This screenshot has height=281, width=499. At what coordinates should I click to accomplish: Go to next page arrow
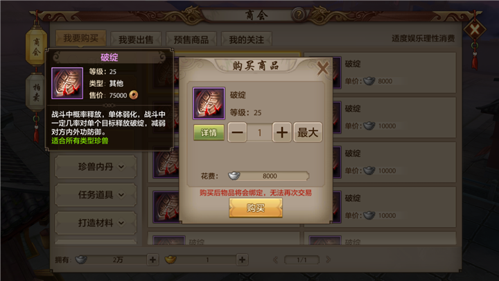(328, 259)
